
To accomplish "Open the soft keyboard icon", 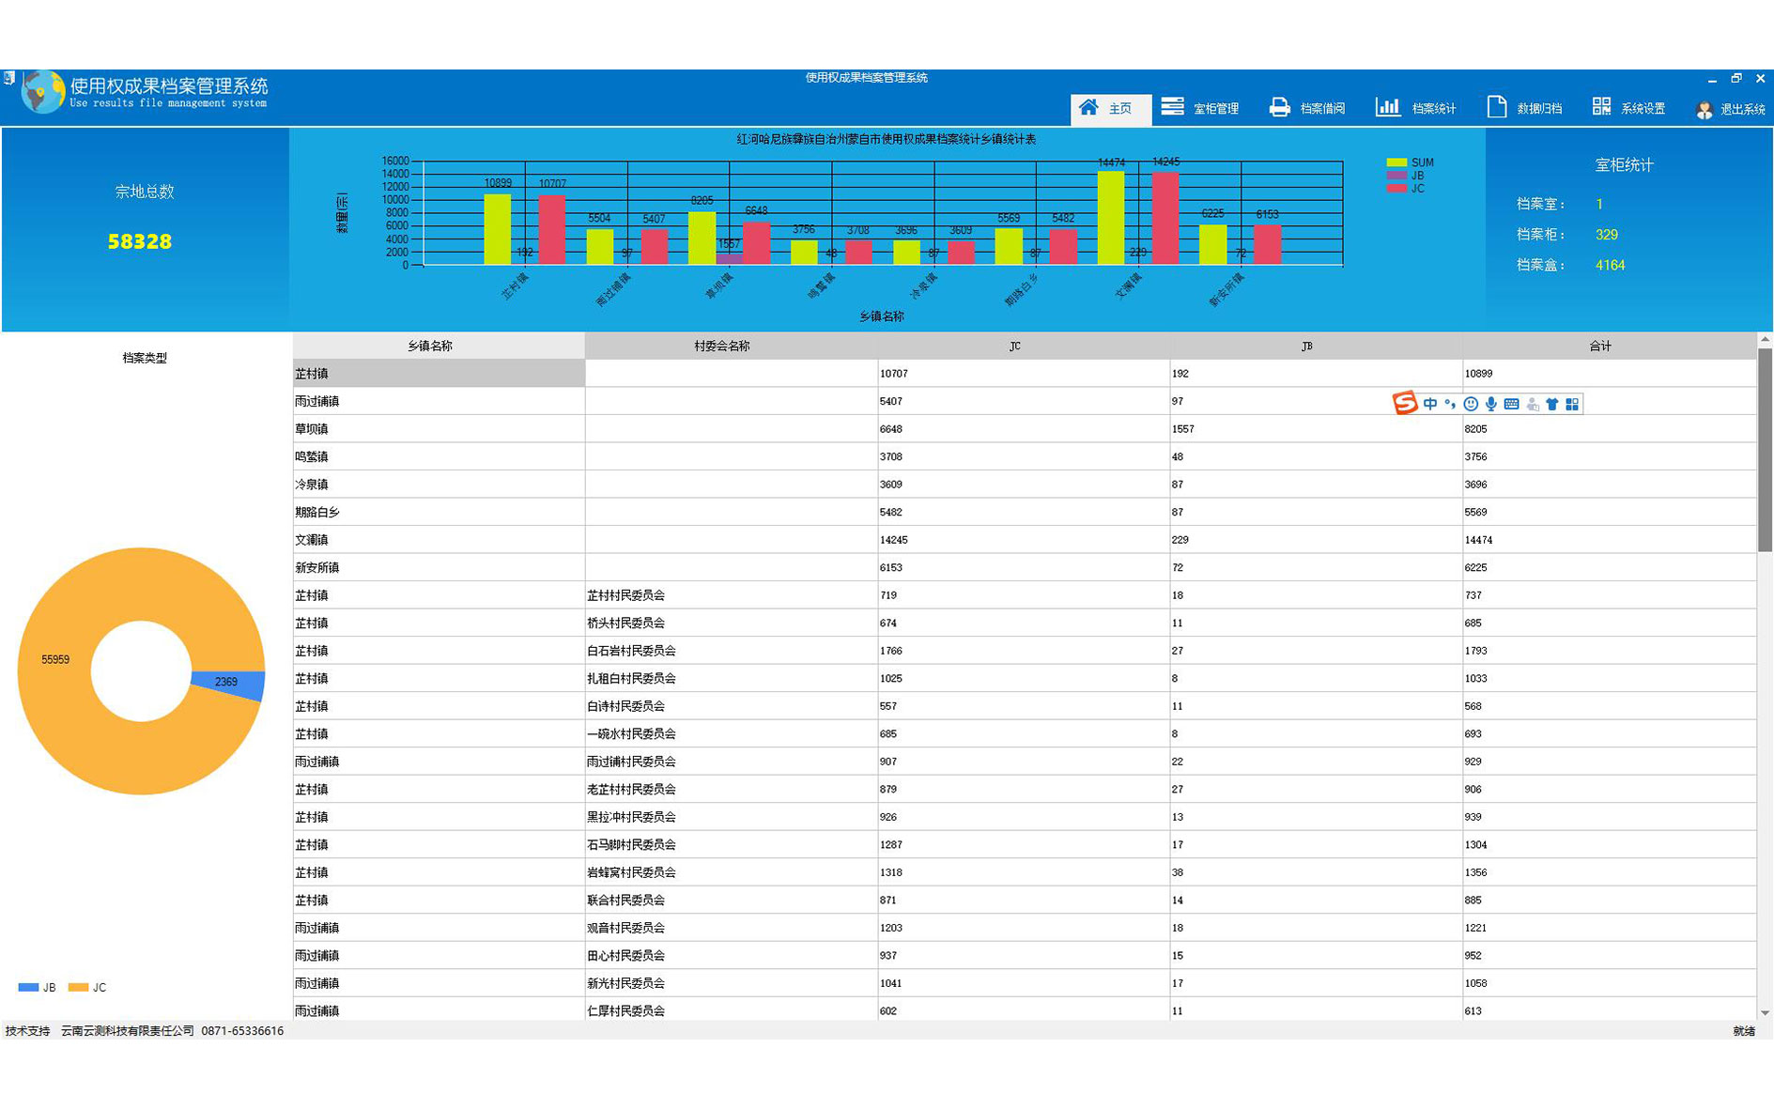I will coord(1511,404).
